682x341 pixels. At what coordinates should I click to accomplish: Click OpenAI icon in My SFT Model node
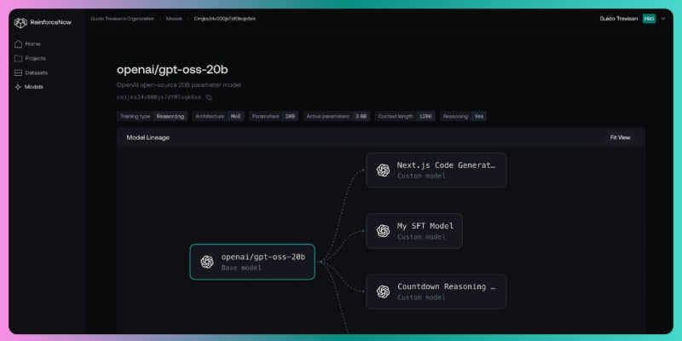pyautogui.click(x=383, y=231)
